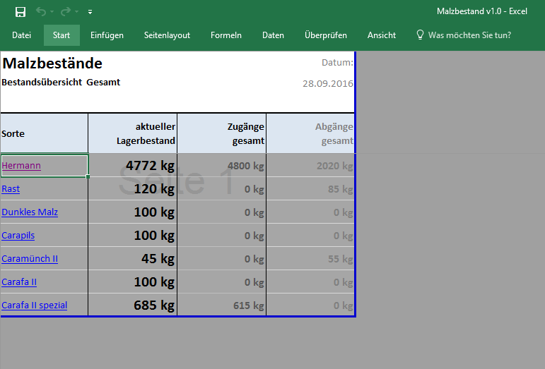Switch to the Einfügen ribbon tab
The image size is (545, 369).
[107, 35]
